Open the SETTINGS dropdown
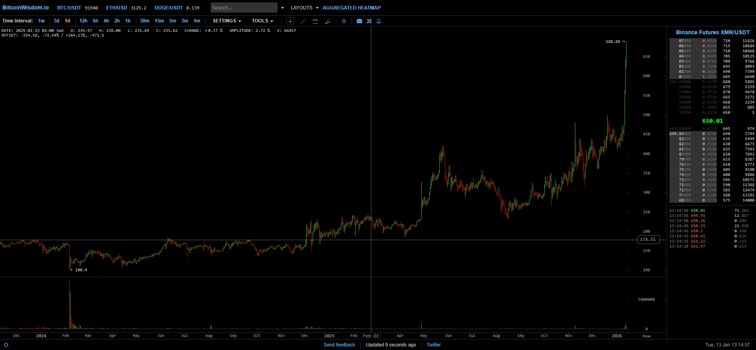The image size is (756, 350). coord(227,21)
